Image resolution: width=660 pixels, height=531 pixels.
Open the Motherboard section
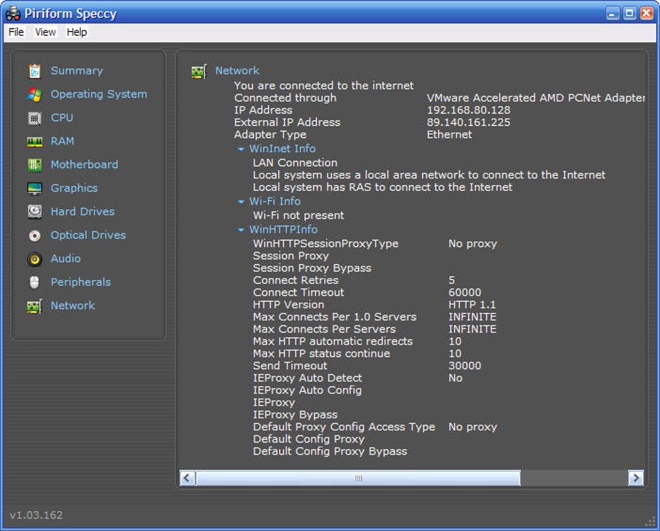point(84,164)
